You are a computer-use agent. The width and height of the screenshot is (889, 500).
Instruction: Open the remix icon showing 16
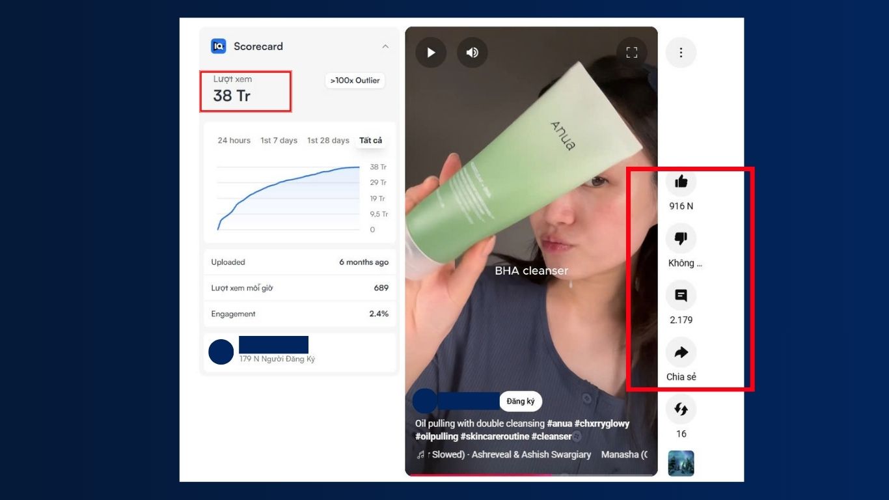pyautogui.click(x=681, y=410)
